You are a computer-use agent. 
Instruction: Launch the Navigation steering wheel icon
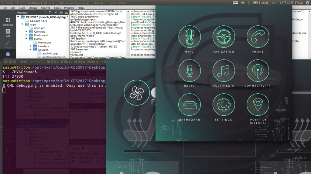click(x=224, y=37)
